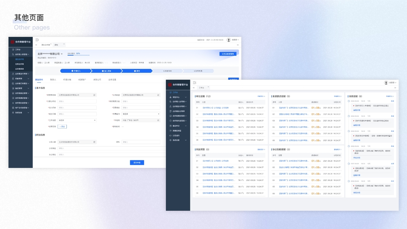
Task: Click right tab-scroll arrows in front window
Action: coord(395,88)
